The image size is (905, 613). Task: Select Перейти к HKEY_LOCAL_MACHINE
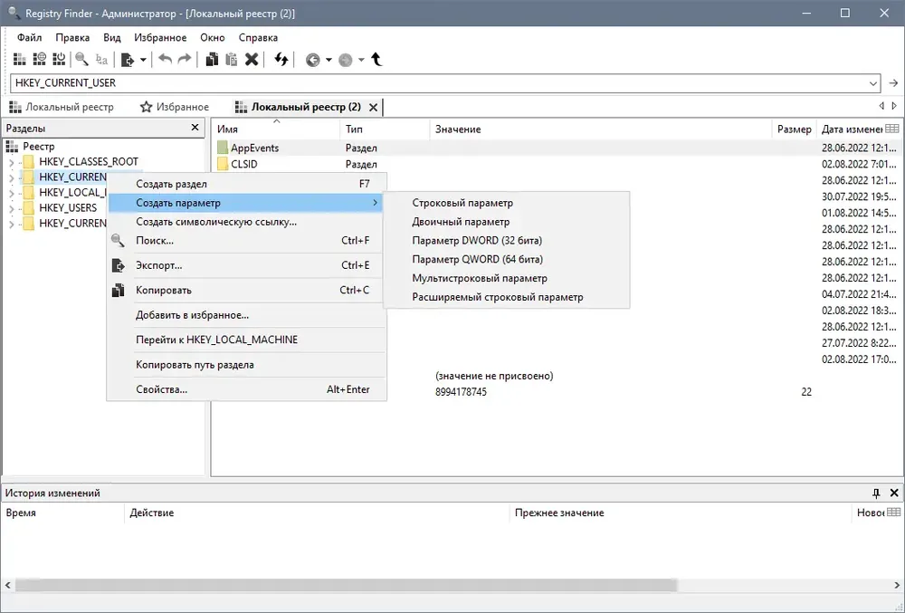pyautogui.click(x=246, y=340)
